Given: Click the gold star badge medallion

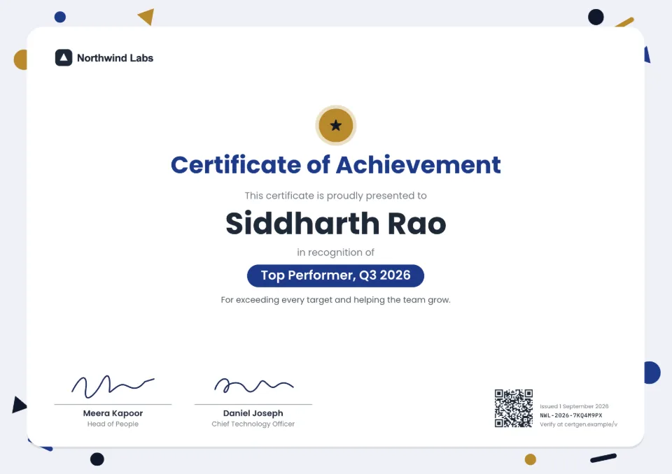Looking at the screenshot, I should (x=336, y=125).
